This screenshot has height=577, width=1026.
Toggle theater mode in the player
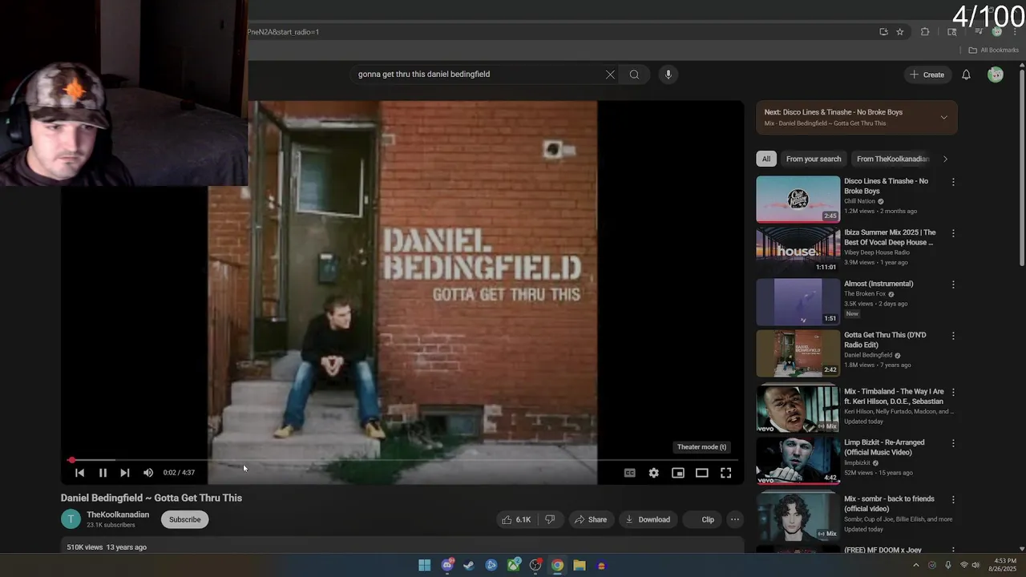click(701, 473)
